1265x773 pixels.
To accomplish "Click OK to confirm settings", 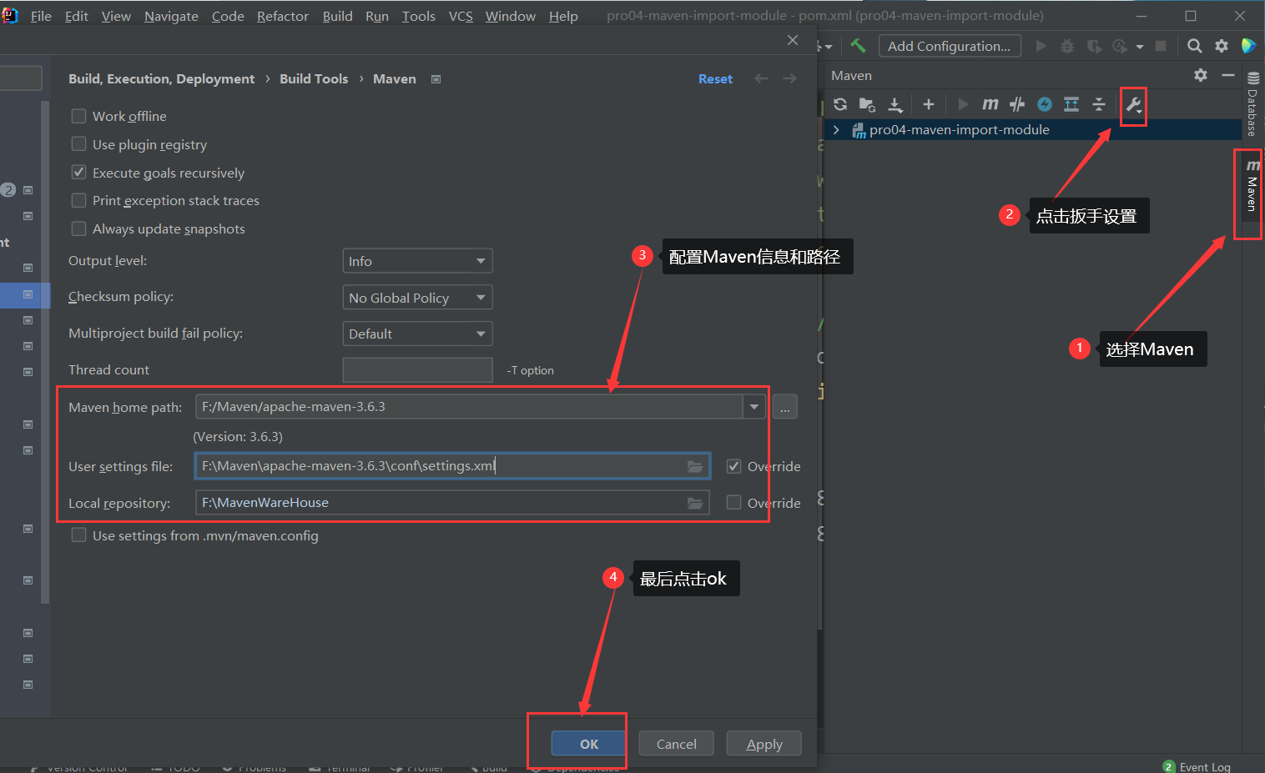I will (x=589, y=744).
